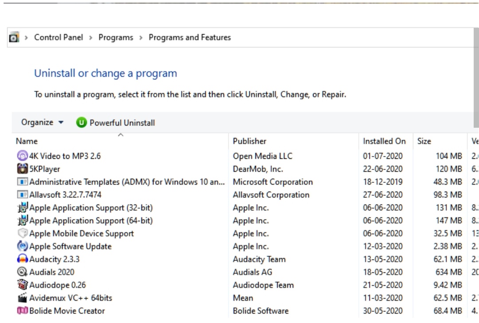Click the Name column header
479x323 pixels.
27,141
